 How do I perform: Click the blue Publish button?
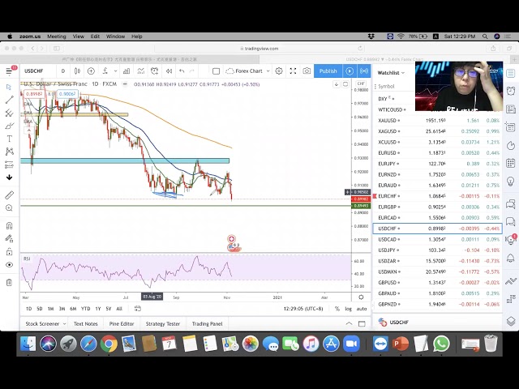pos(328,71)
